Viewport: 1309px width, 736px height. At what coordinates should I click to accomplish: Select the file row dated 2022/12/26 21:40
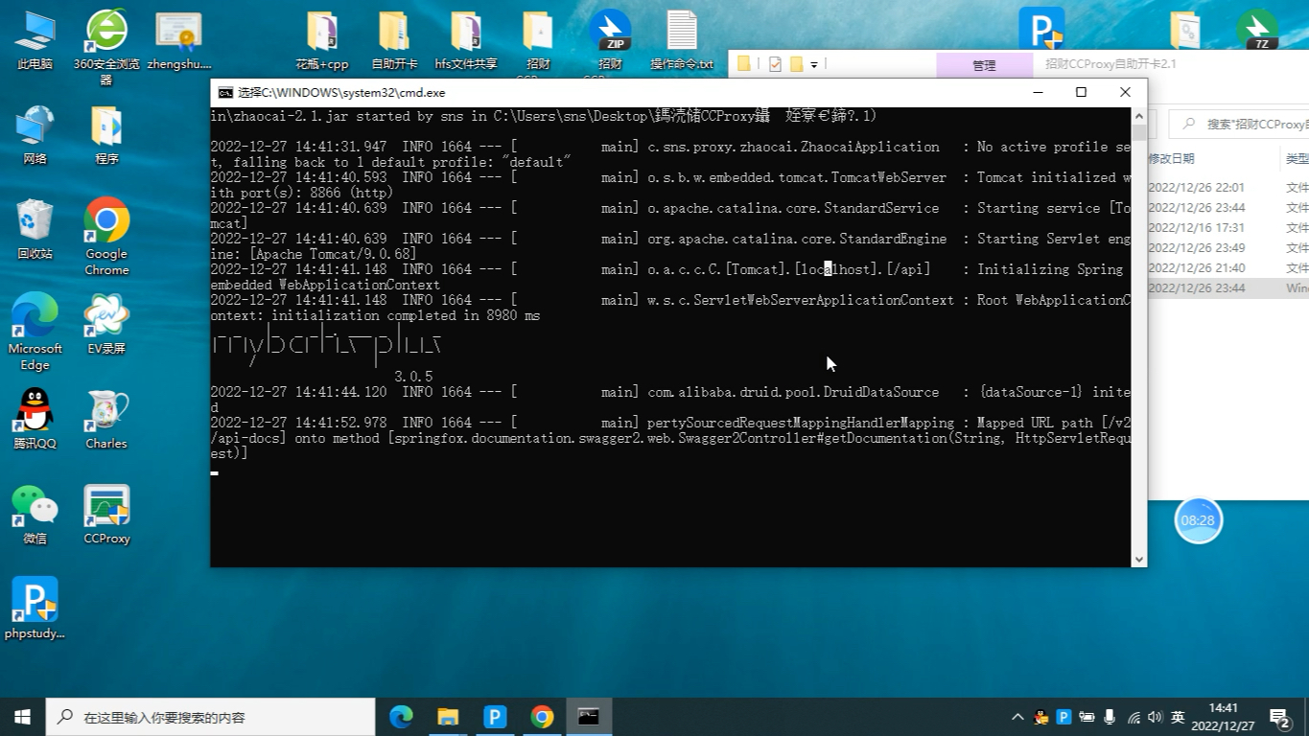[x=1228, y=267]
